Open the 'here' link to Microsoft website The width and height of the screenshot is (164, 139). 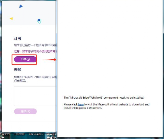click(x=81, y=104)
